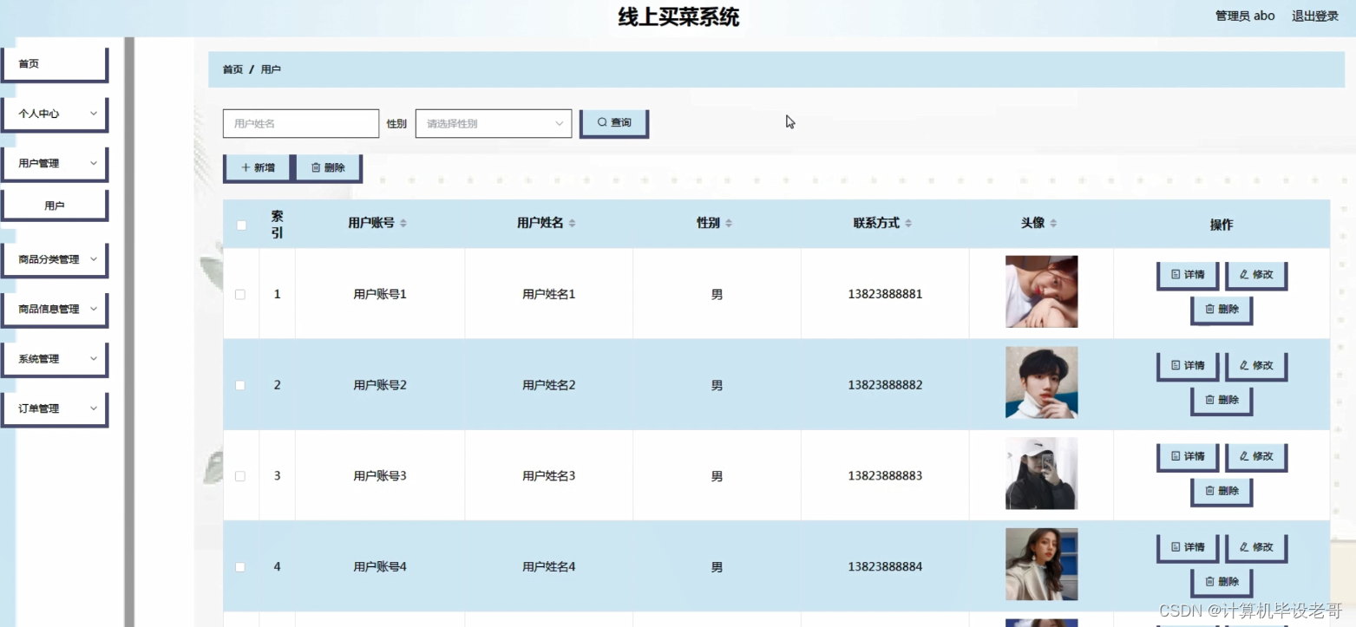1356x627 pixels.
Task: Click 删除 for 用户账号1
Action: [x=1222, y=310]
